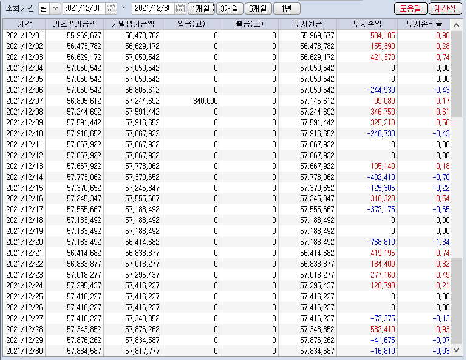Click the 277,160 profit value
467x360 pixels.
(383, 275)
